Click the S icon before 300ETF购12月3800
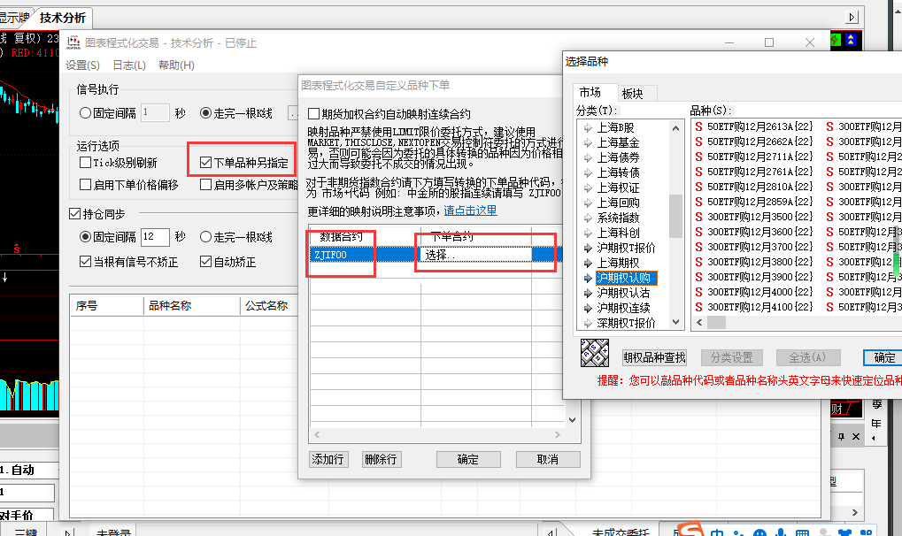The height and width of the screenshot is (536, 902). click(698, 262)
